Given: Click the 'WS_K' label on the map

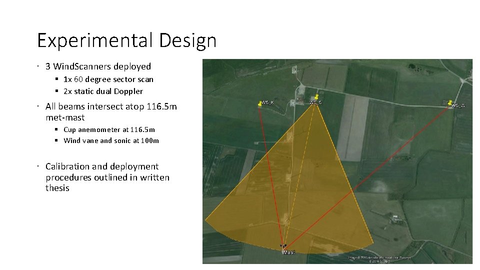Looking at the screenshot, I should point(268,102).
